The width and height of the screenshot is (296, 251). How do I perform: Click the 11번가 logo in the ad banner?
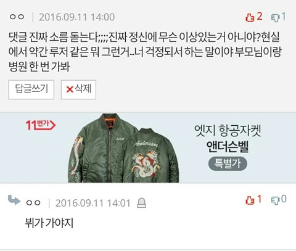click(x=41, y=125)
